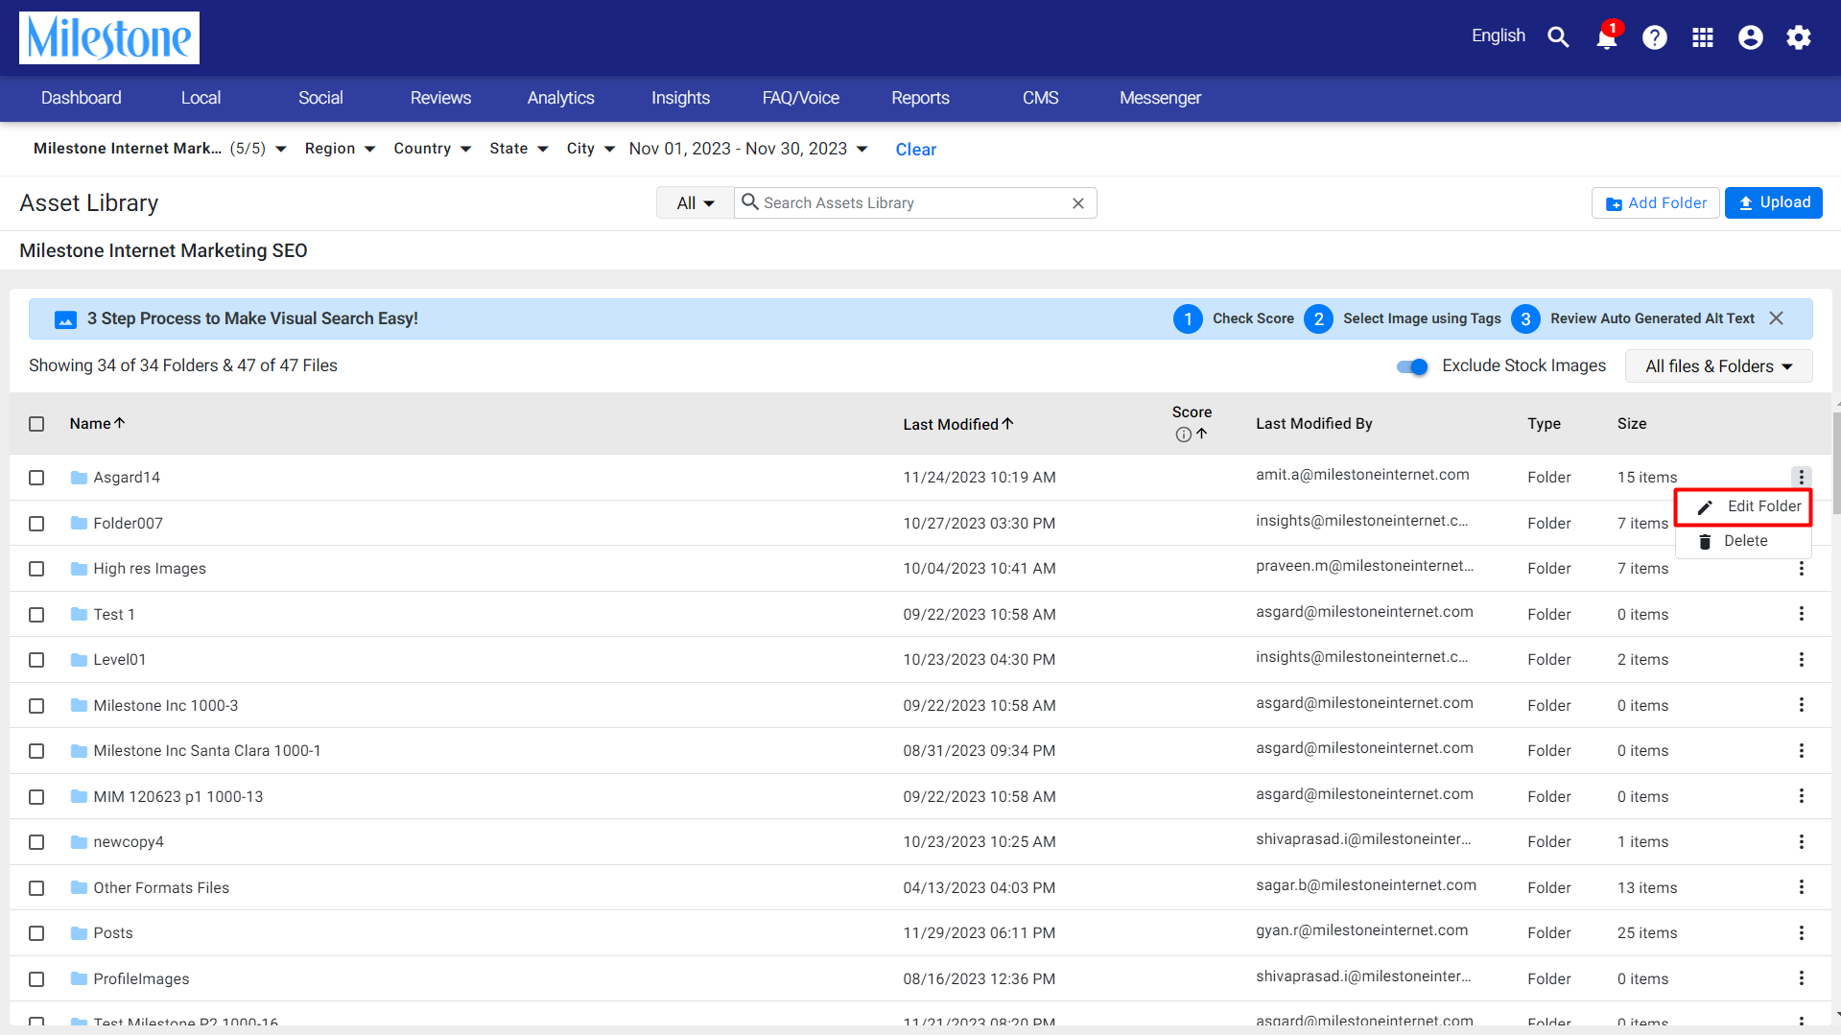Screen dimensions: 1841x1035
Task: Check the Level01 row checkbox
Action: coord(36,660)
